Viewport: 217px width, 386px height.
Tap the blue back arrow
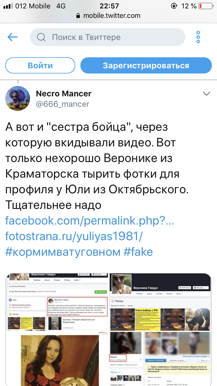pos(13,37)
